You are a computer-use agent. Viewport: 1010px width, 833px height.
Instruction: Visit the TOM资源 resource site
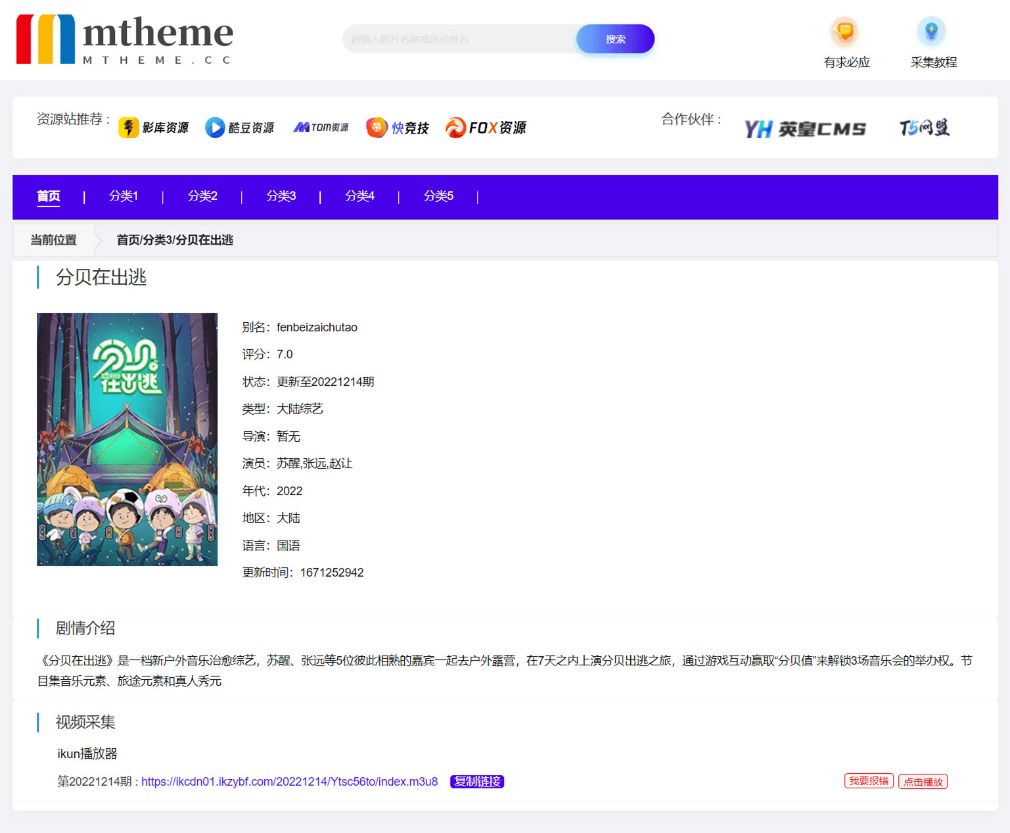pyautogui.click(x=321, y=128)
